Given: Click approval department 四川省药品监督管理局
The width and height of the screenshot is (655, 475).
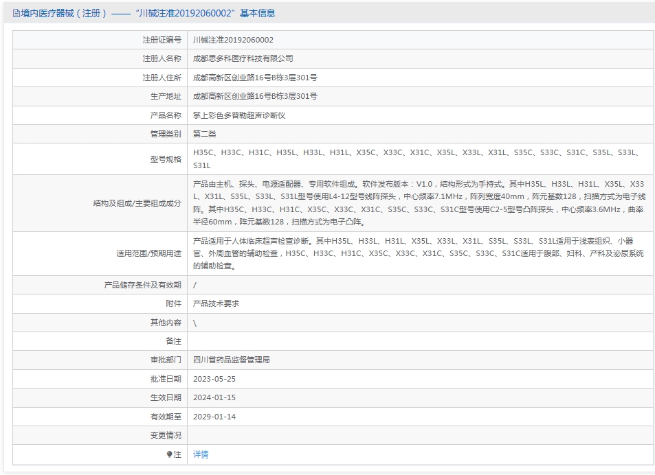Looking at the screenshot, I should (x=232, y=359).
